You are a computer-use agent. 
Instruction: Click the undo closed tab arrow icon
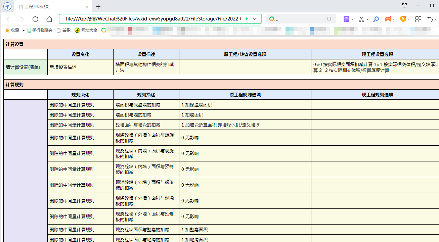click(430, 19)
